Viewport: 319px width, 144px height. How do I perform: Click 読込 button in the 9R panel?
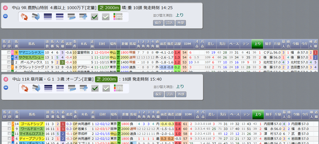169,23
